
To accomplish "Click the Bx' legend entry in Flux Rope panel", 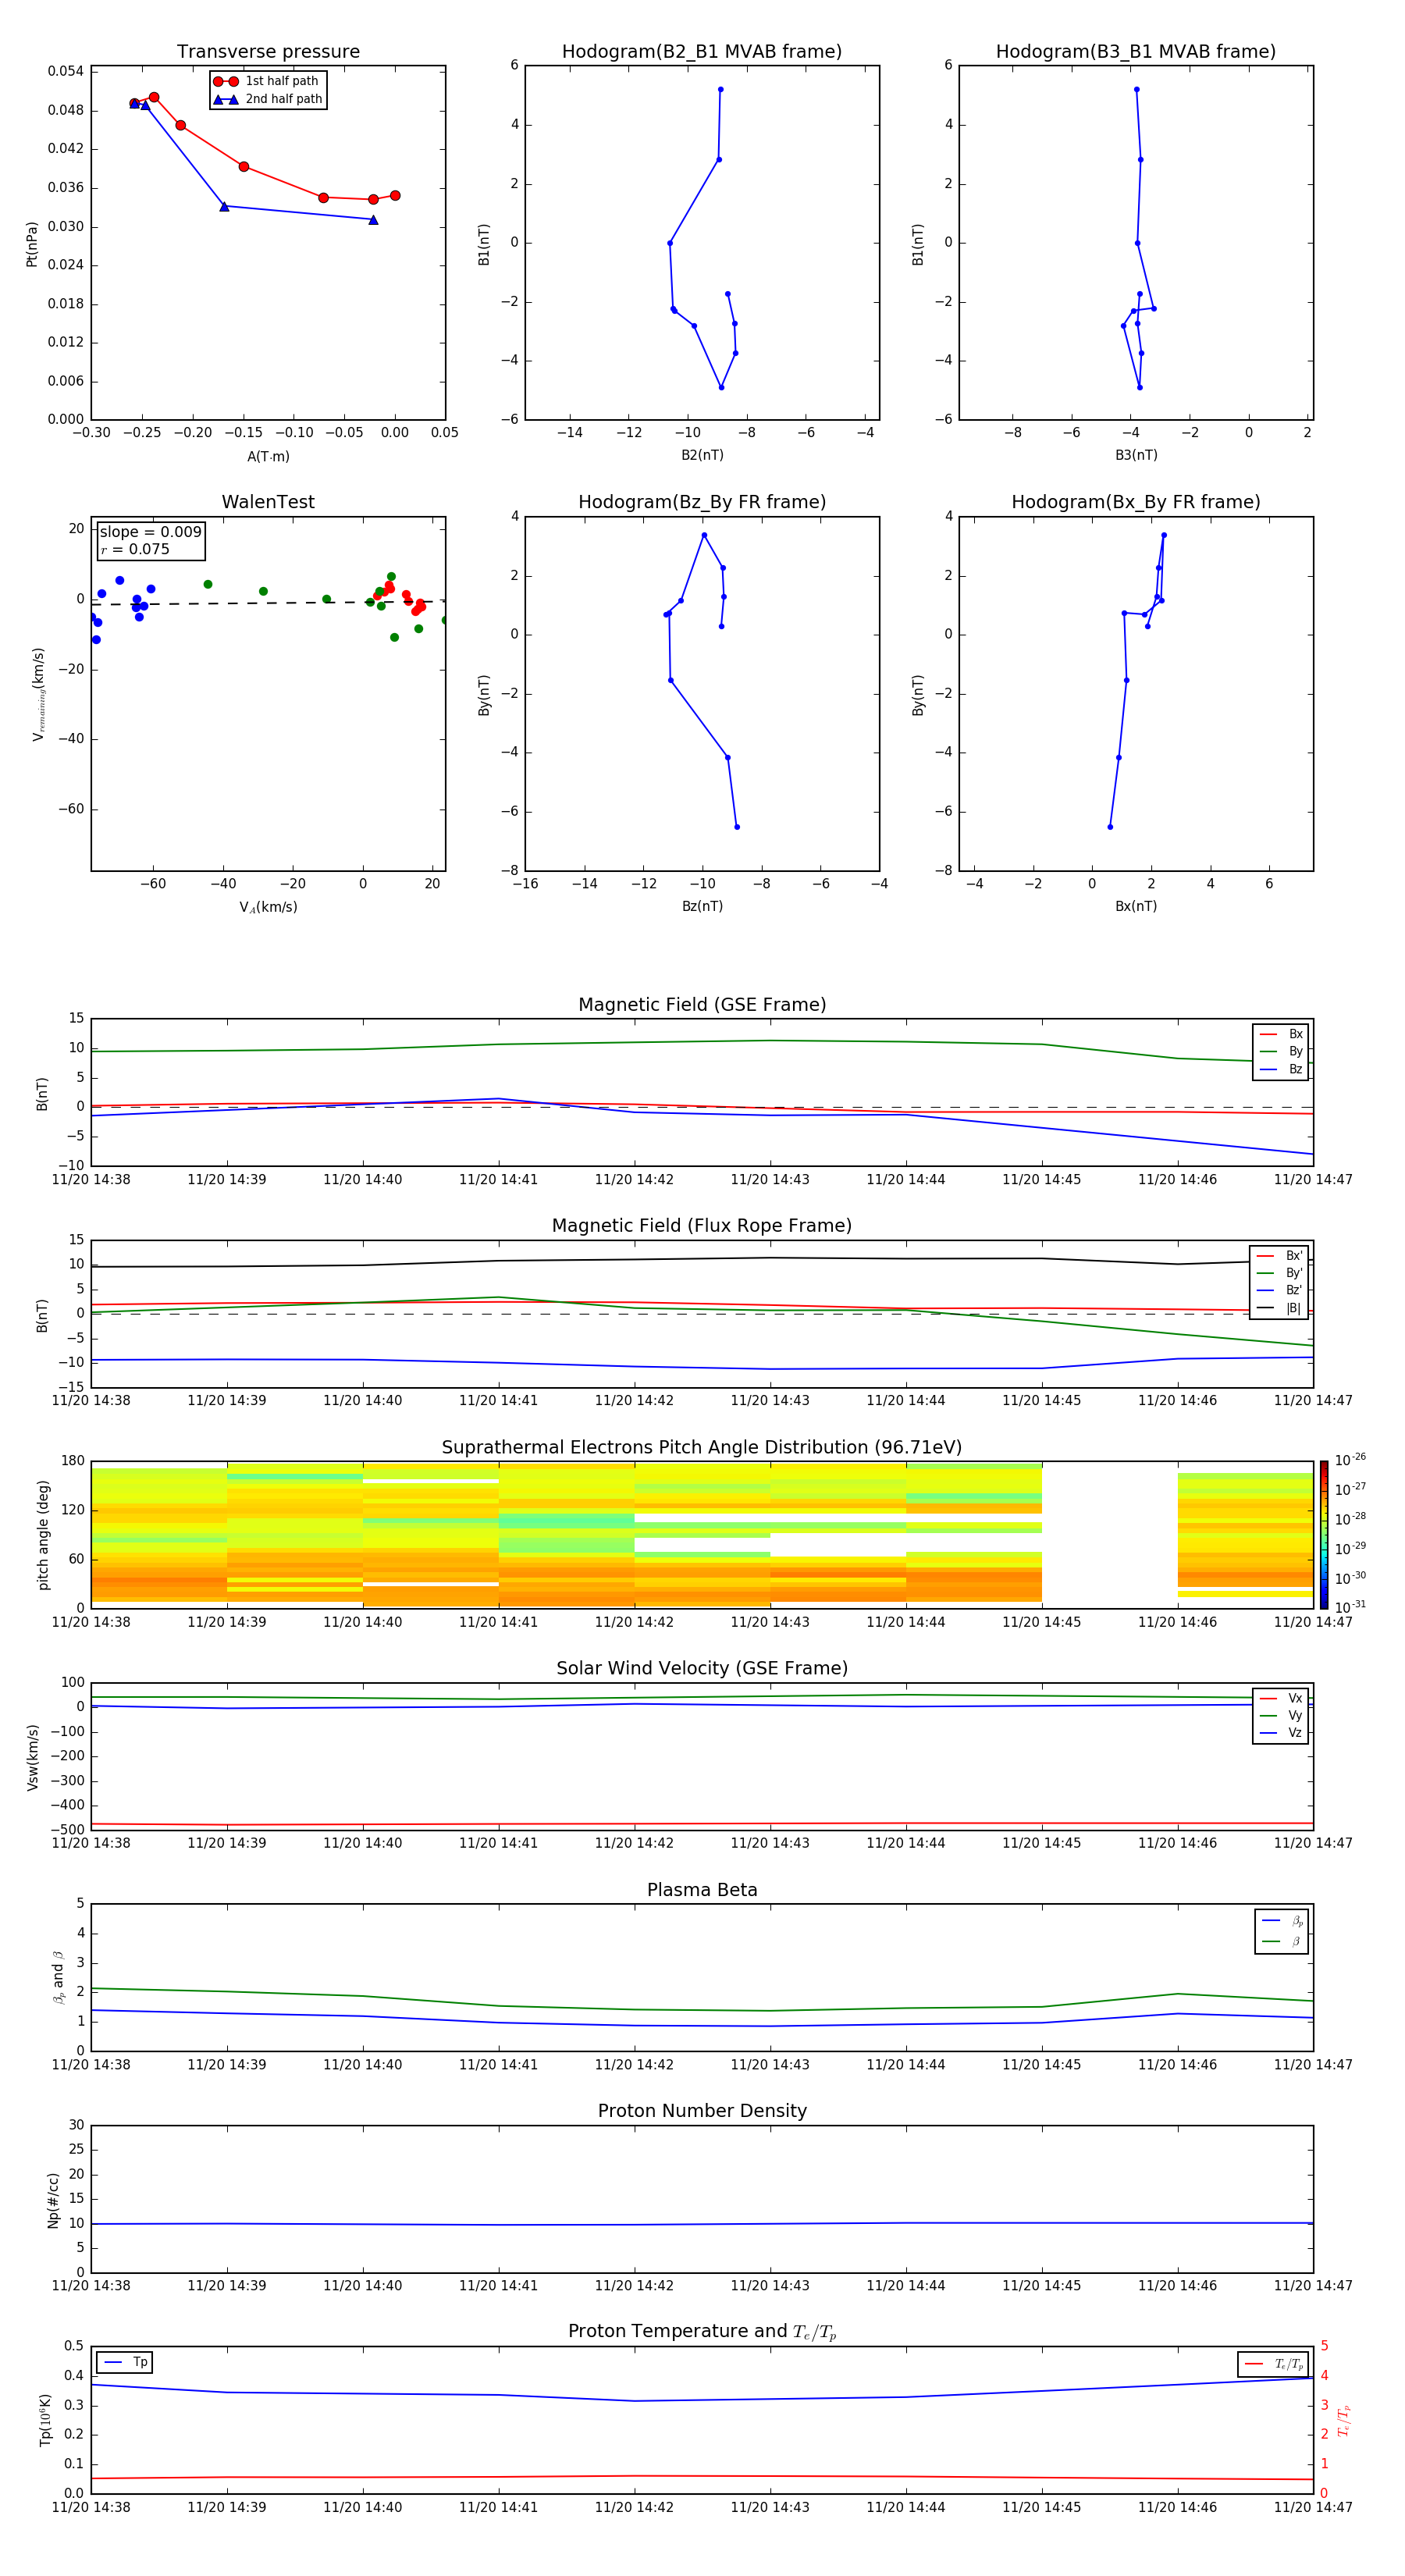I will [1279, 1256].
